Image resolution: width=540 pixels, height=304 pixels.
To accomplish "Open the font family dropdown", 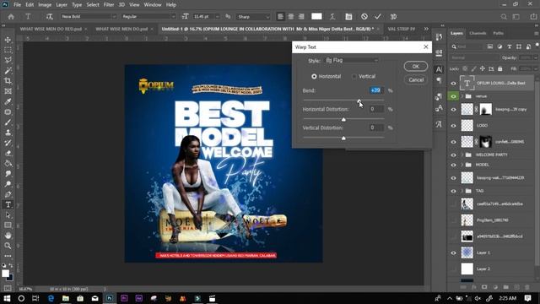I will [89, 17].
